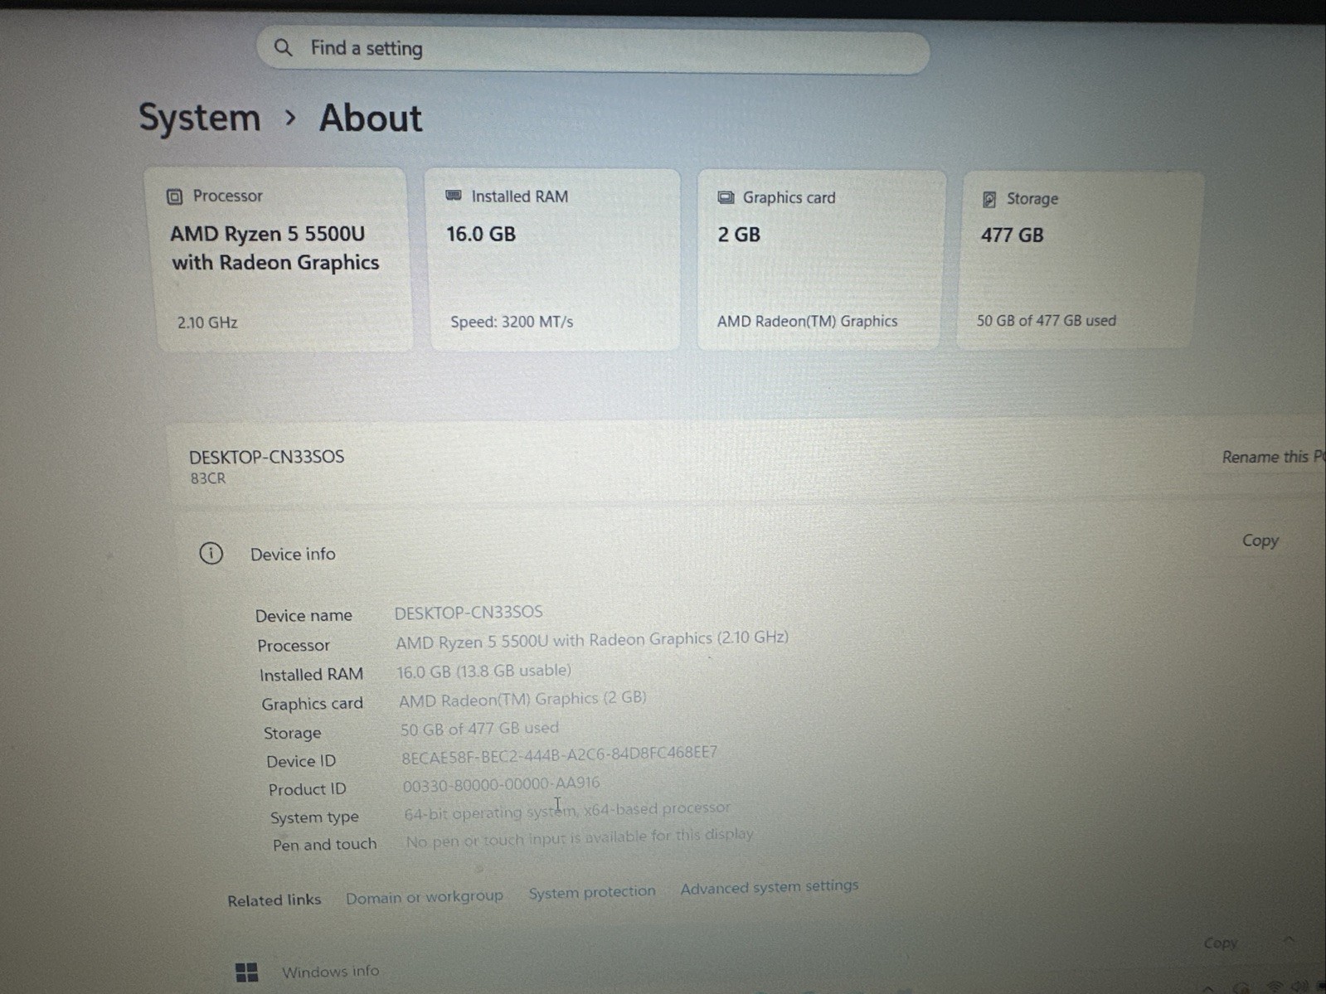Click the Windows info logo icon
1326x994 pixels.
(246, 972)
